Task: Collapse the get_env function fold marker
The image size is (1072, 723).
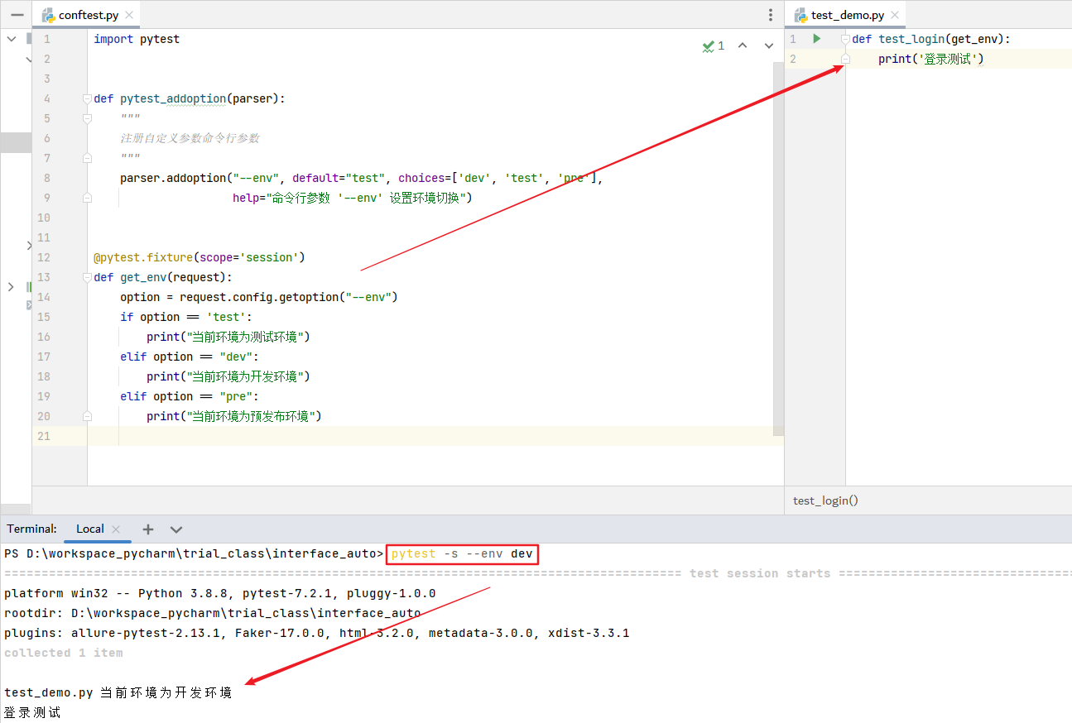Action: [x=87, y=277]
